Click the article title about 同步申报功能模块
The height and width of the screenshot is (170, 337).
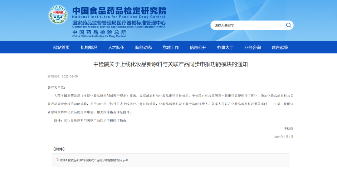(x=170, y=64)
